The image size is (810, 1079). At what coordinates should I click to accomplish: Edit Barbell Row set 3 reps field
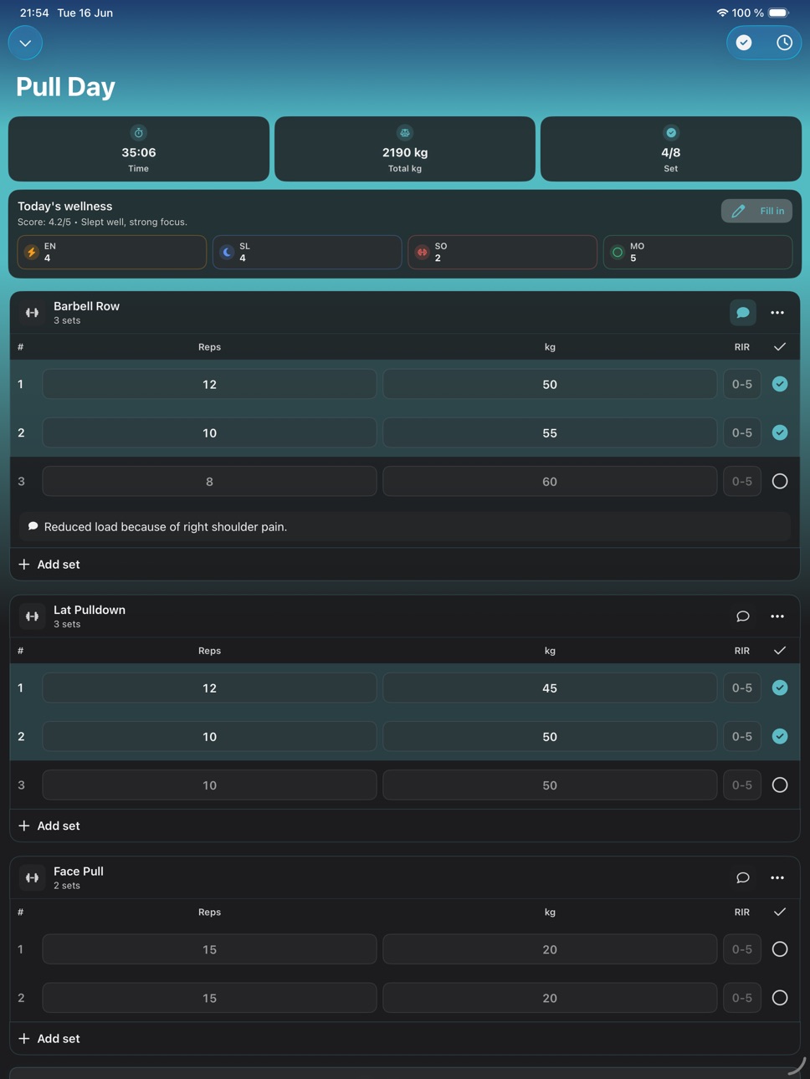point(209,481)
